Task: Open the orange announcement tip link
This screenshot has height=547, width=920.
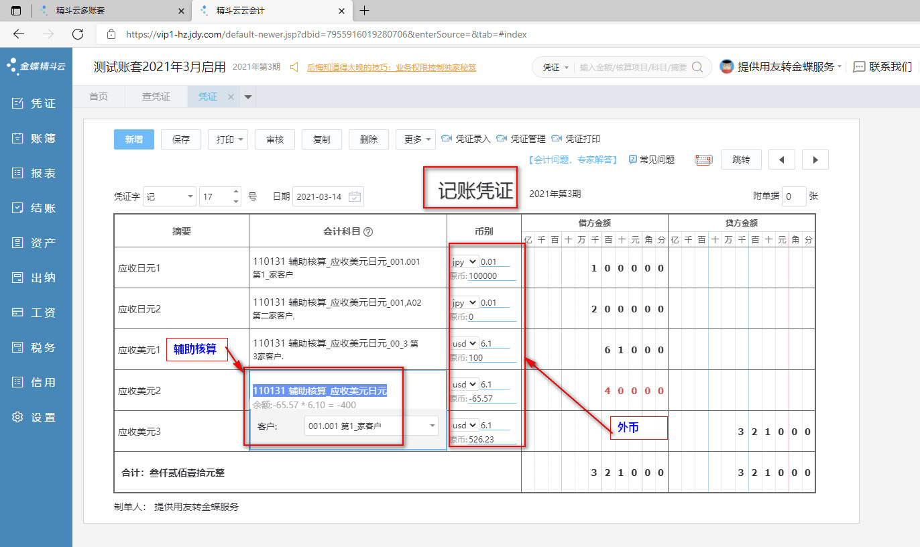Action: pyautogui.click(x=391, y=67)
